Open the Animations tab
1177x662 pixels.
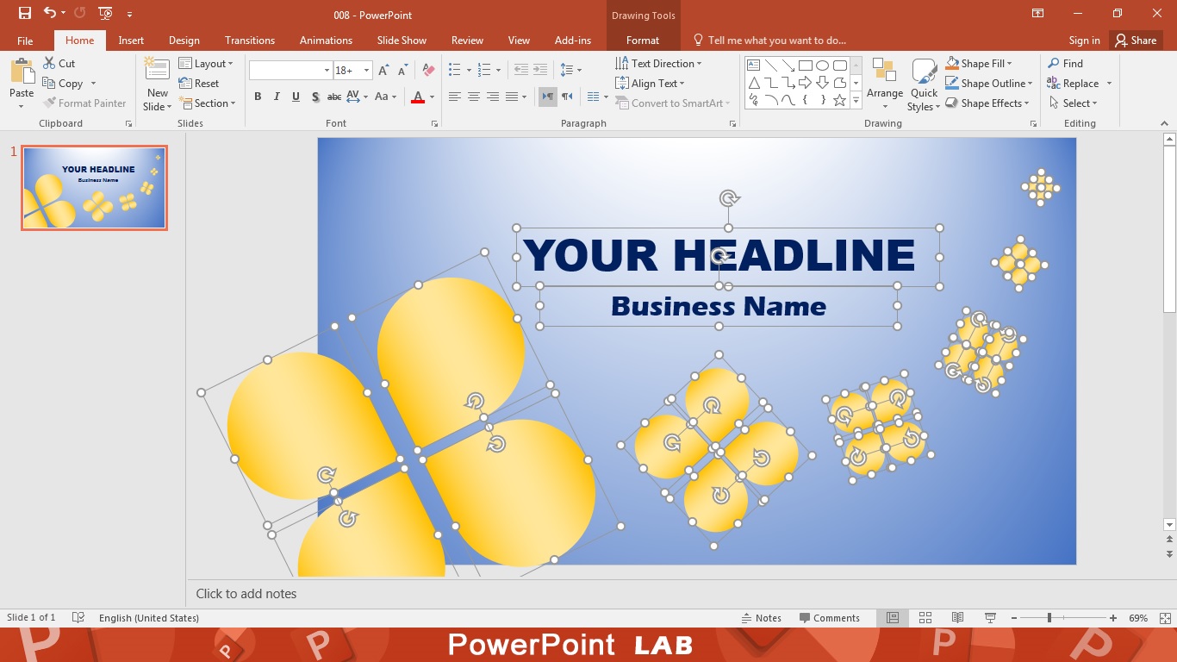(x=326, y=41)
